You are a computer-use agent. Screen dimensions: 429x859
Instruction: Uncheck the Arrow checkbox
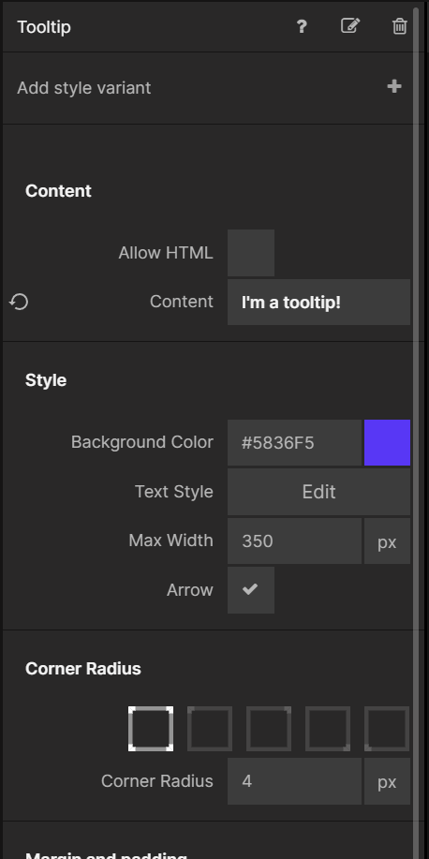point(251,590)
